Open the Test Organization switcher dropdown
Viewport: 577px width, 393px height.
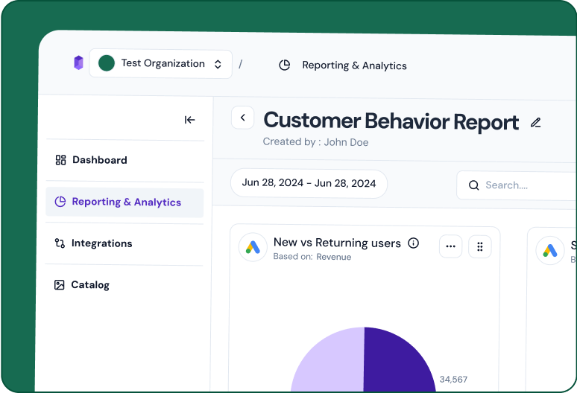[160, 64]
